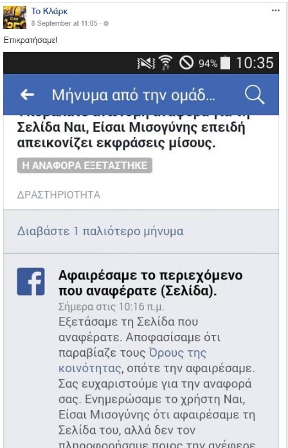Open the 8 September at 11:05 timestamp
The width and height of the screenshot is (288, 448).
[x=64, y=23]
